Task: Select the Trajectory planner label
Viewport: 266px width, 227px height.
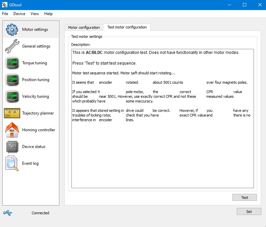Action: tap(38, 113)
